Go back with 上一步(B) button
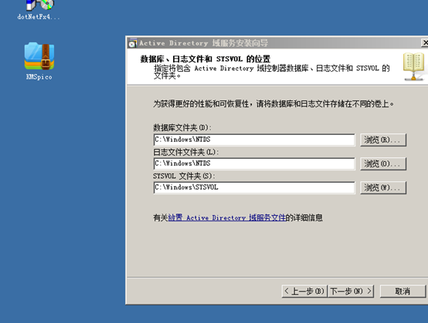The height and width of the screenshot is (323, 428). (304, 291)
